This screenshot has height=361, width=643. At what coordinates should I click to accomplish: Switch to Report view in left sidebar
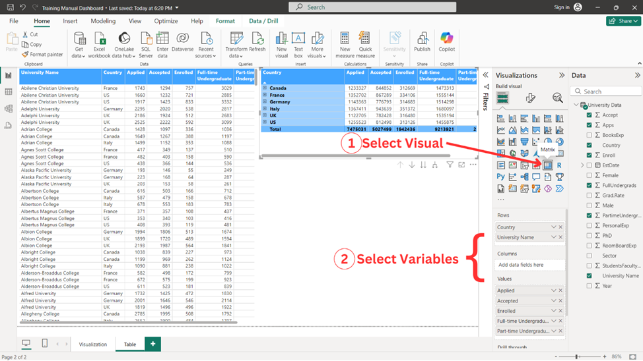9,75
